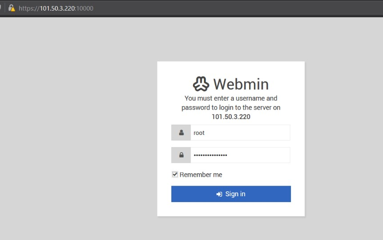Uncheck the Remember me checkbox
Viewport: 383px width, 240px height.
tap(175, 175)
